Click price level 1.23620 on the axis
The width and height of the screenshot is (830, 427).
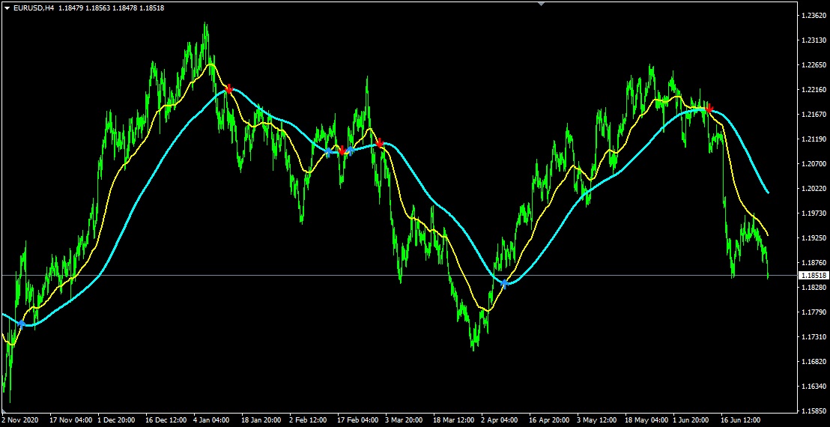(815, 15)
